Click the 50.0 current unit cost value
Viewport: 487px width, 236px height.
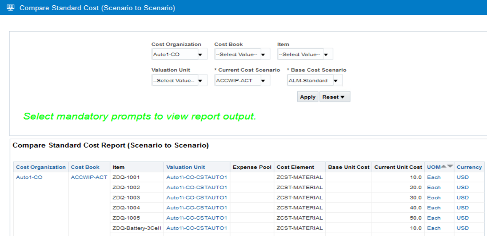point(416,218)
